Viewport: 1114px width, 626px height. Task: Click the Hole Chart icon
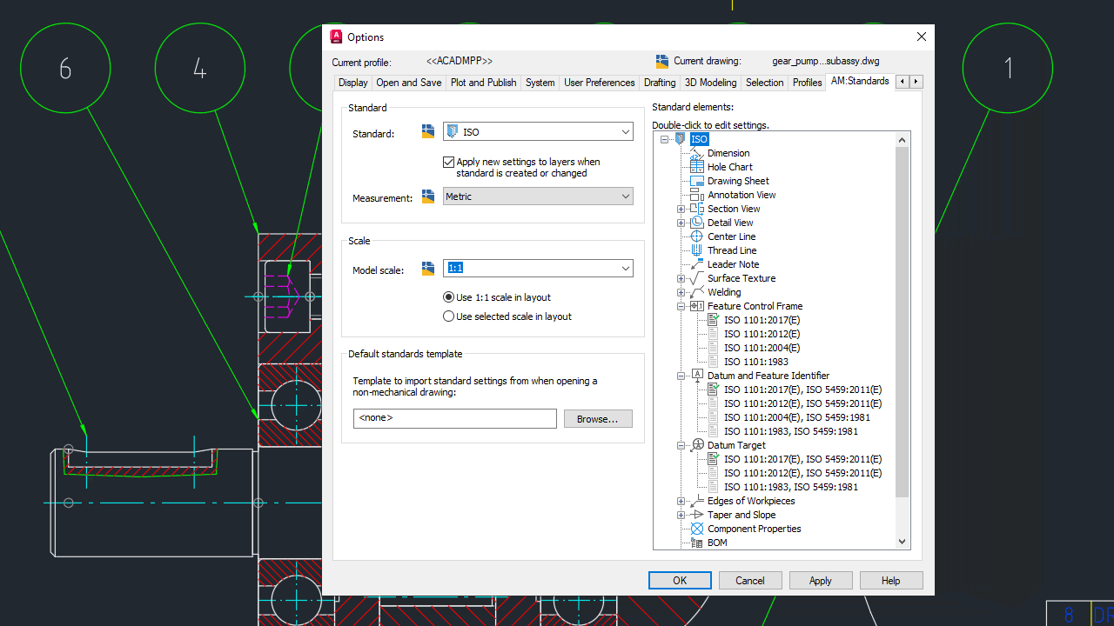coord(696,167)
